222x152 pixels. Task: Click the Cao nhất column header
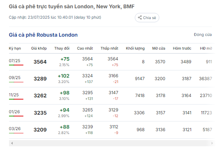click(85, 48)
